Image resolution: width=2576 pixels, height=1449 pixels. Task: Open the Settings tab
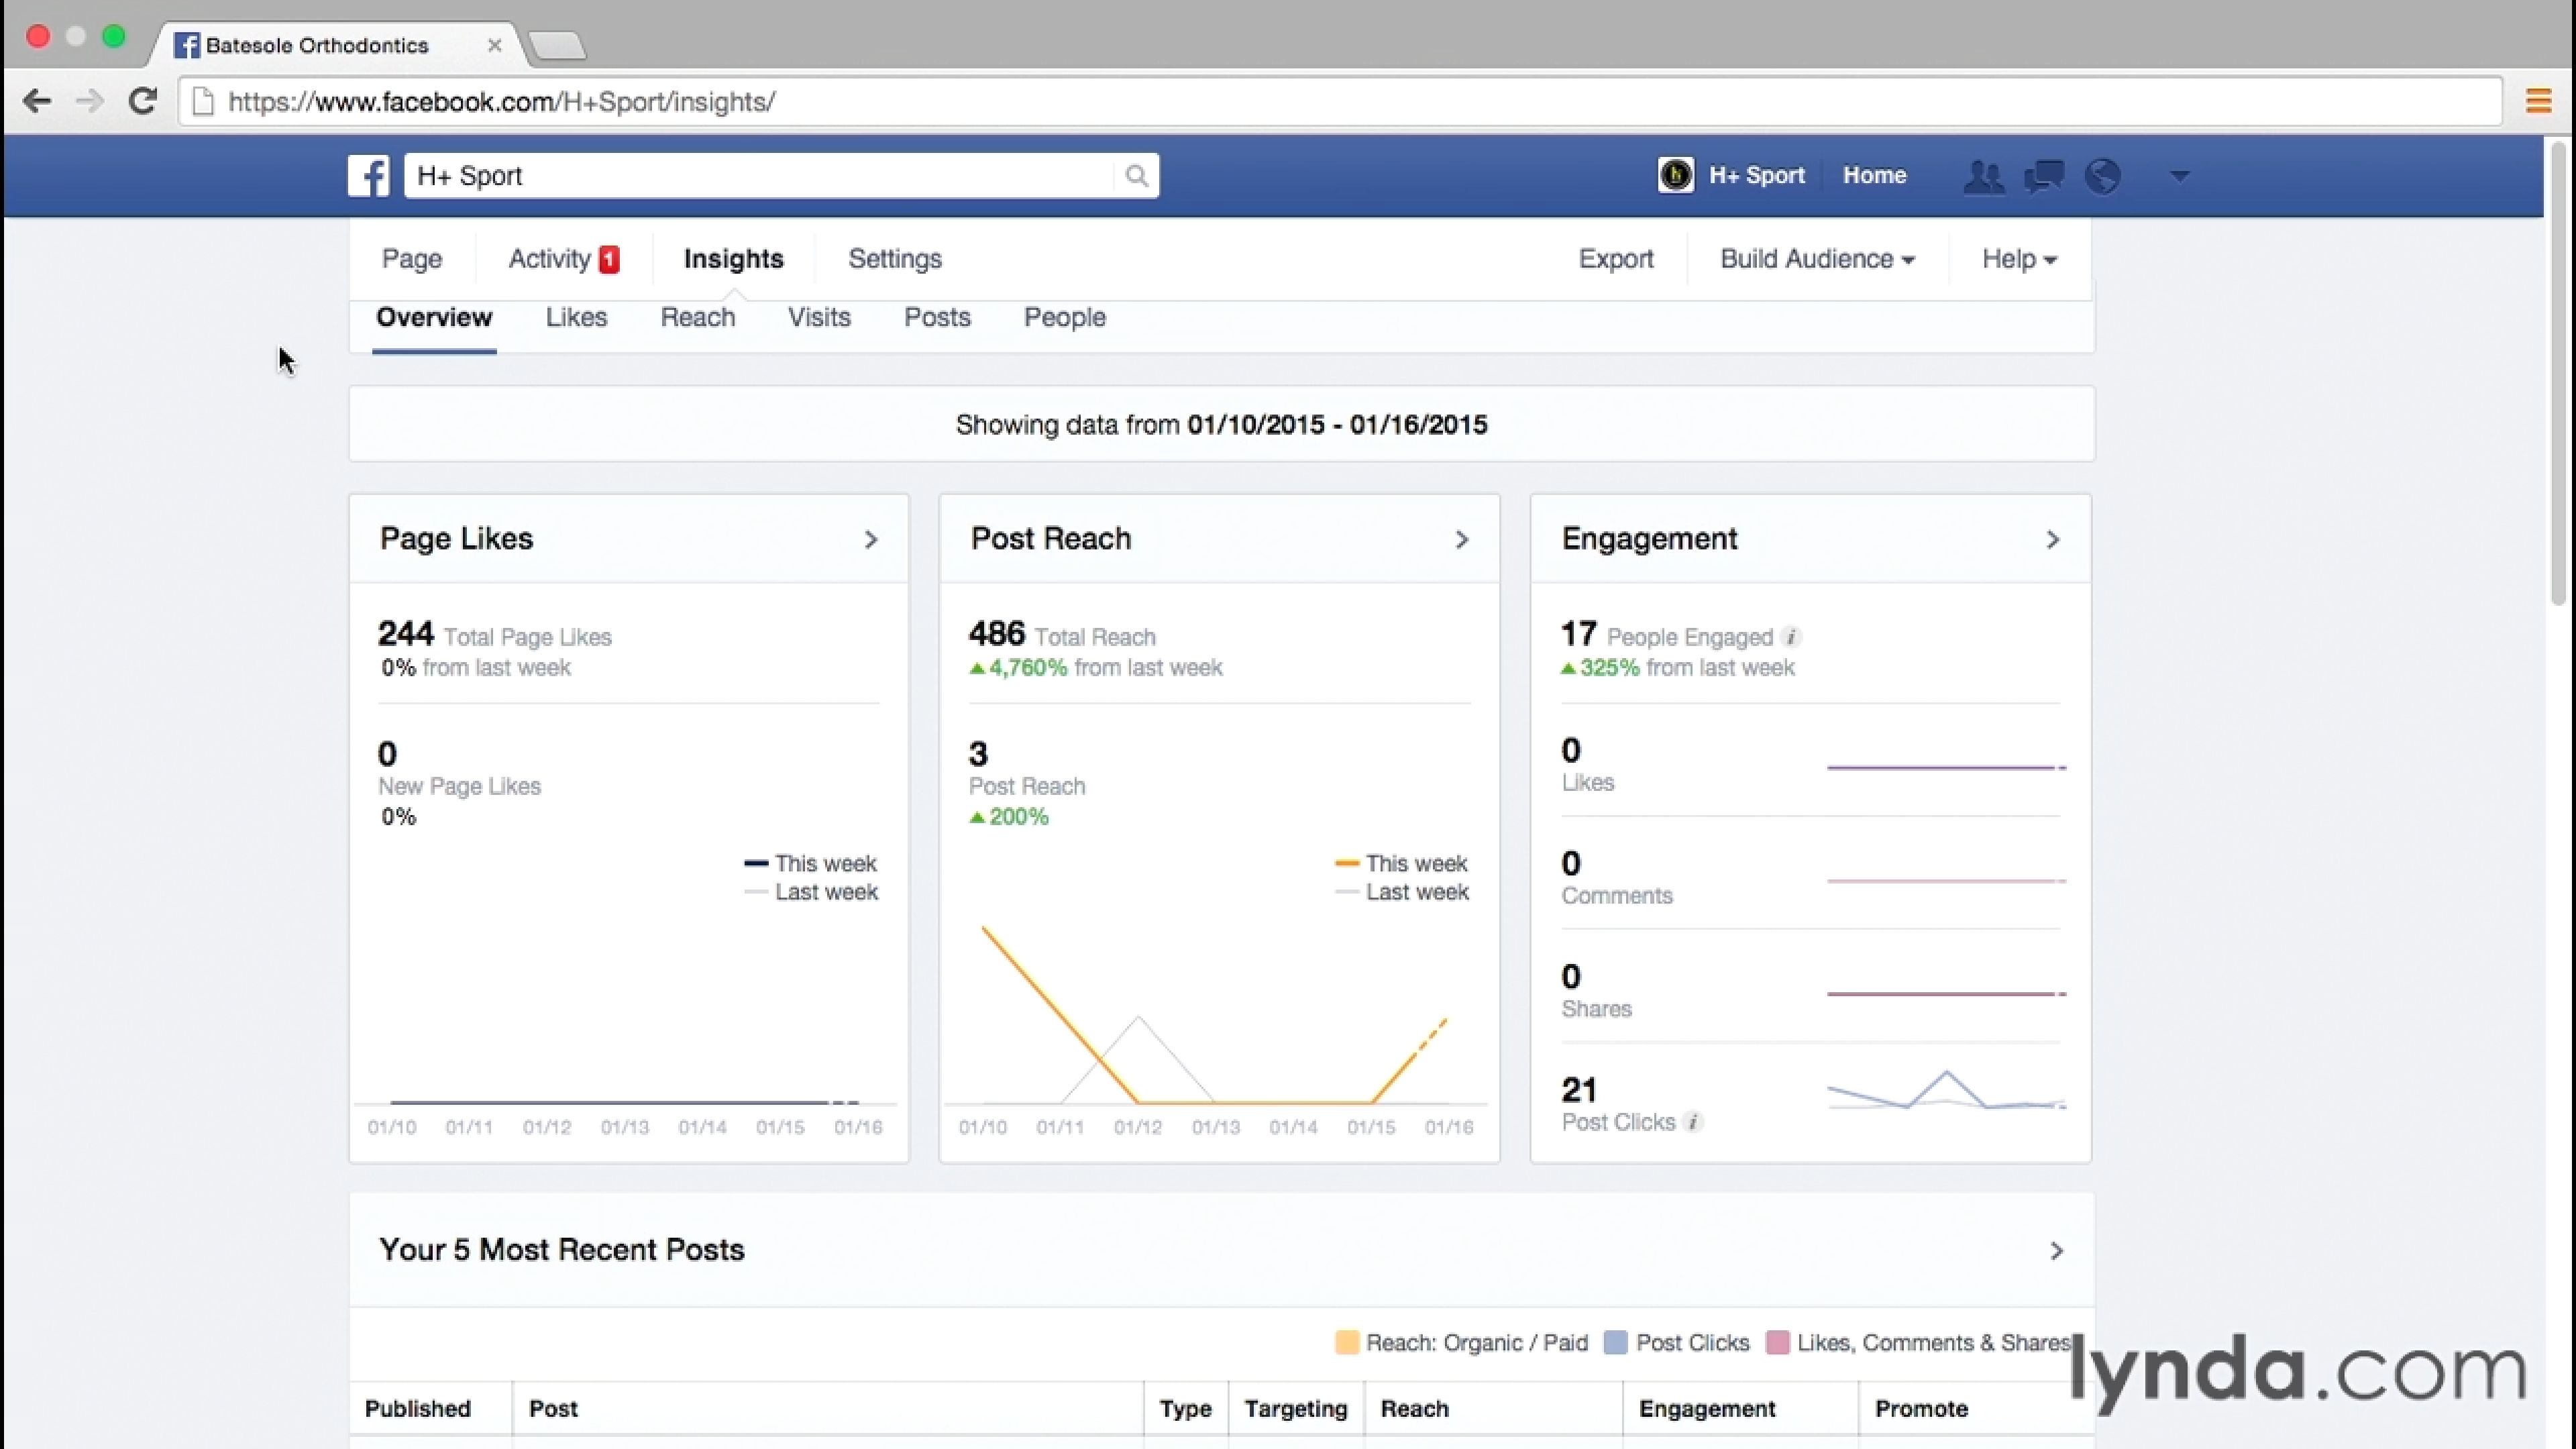coord(894,259)
